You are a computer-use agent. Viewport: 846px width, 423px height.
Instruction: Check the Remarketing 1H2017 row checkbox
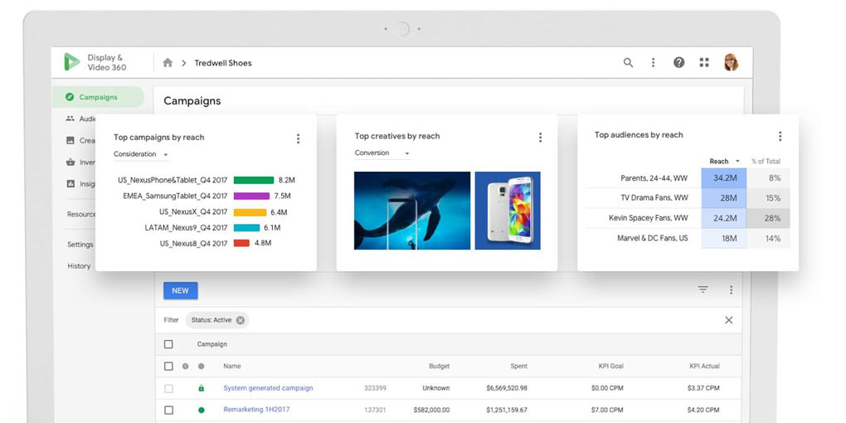168,410
